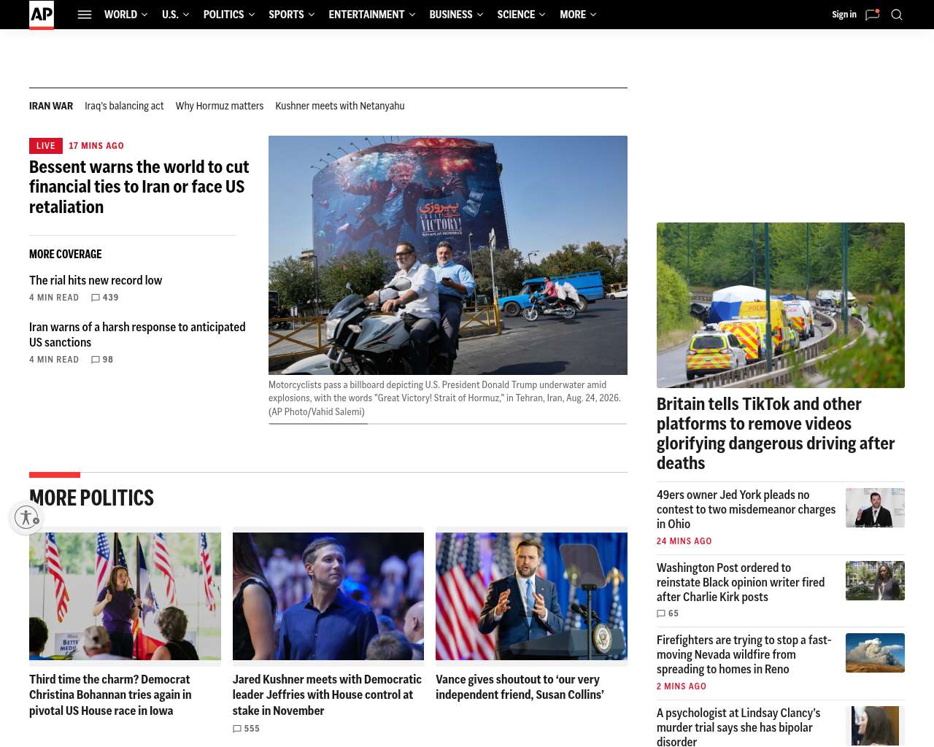Open Jared Kushner photo thumbnail
This screenshot has width=934, height=747.
point(328,596)
